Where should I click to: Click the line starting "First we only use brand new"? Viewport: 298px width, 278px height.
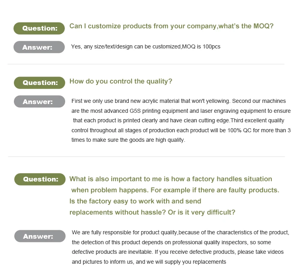pyautogui.click(x=178, y=101)
